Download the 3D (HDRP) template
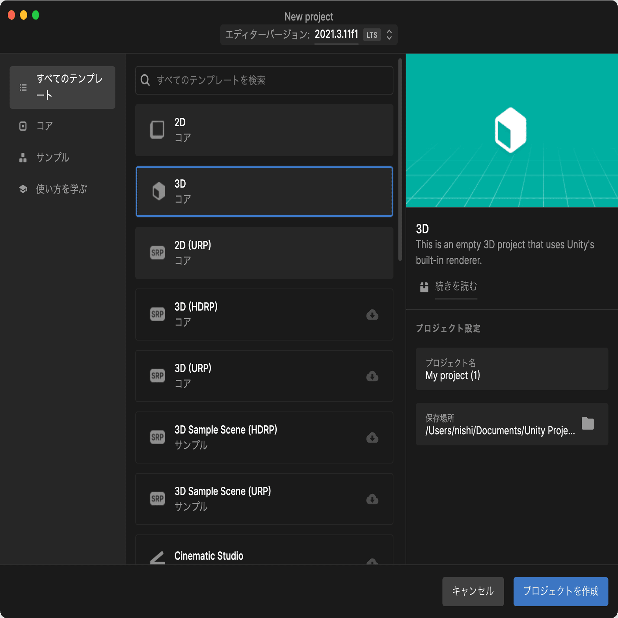The width and height of the screenshot is (618, 618). pyautogui.click(x=372, y=315)
